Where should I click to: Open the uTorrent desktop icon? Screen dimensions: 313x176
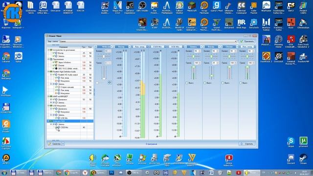pyautogui.click(x=303, y=142)
